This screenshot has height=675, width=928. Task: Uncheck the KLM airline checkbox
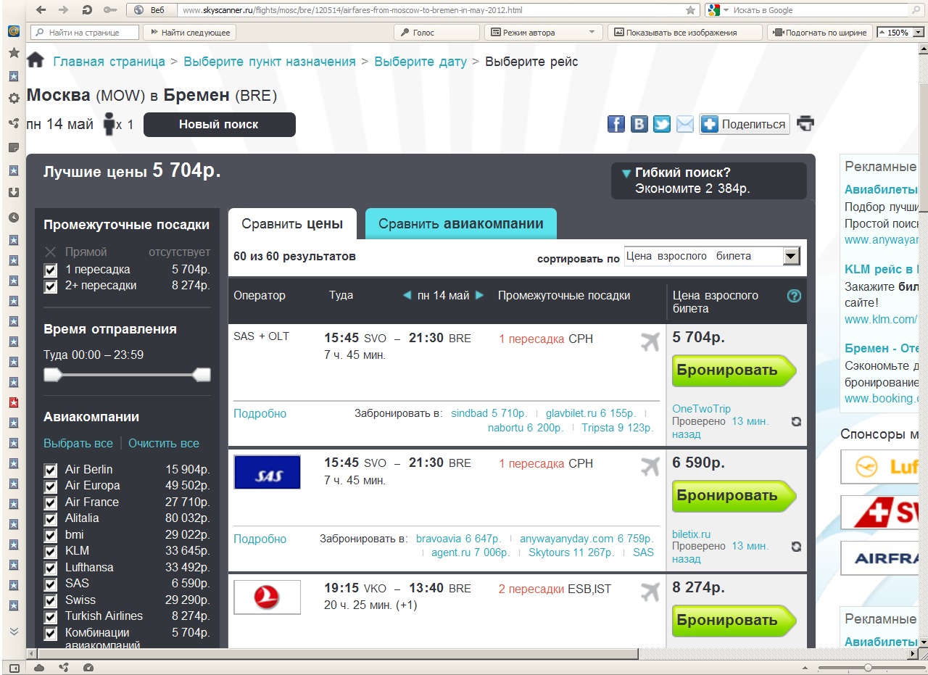[50, 551]
